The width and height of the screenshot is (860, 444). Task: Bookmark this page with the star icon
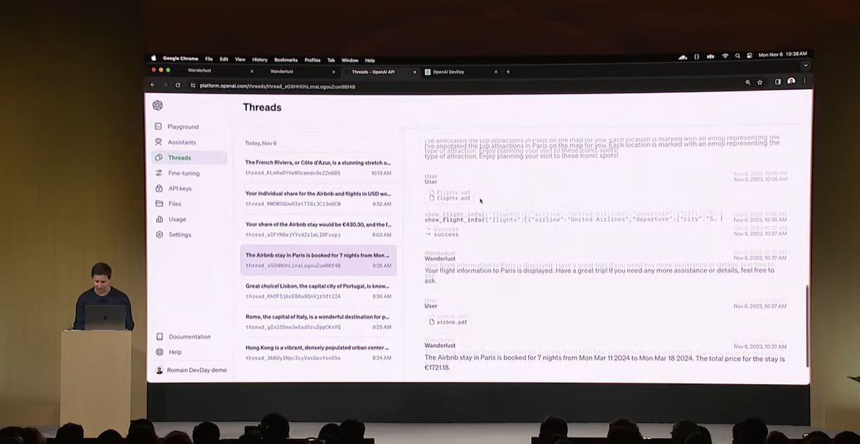click(x=760, y=82)
